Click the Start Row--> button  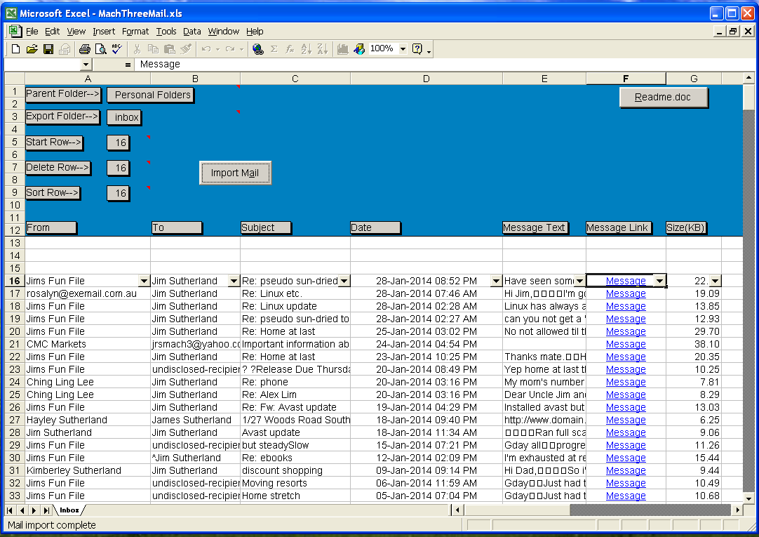click(54, 142)
